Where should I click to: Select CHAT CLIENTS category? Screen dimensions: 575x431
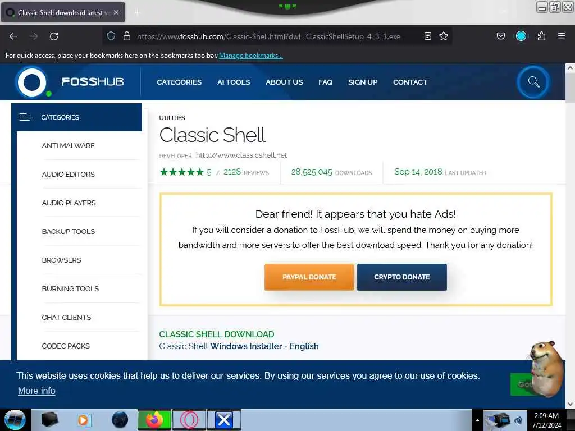click(66, 317)
